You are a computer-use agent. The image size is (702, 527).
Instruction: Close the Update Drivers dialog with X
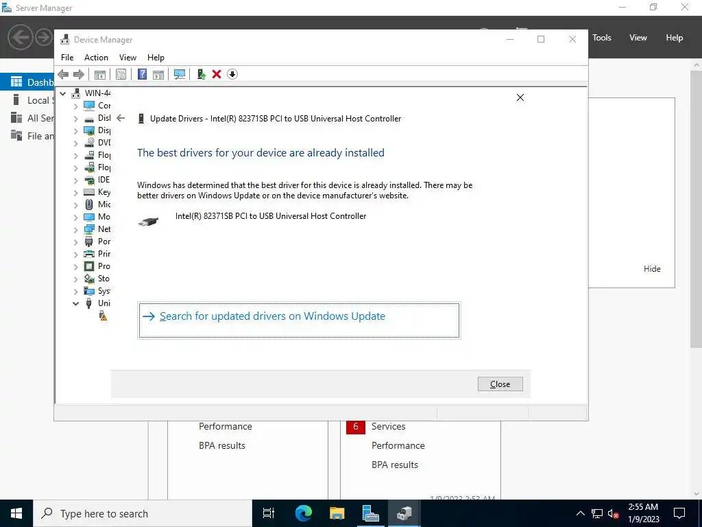tap(520, 97)
